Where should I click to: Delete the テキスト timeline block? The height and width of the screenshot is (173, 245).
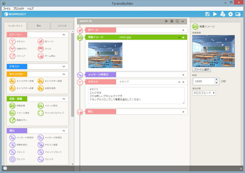pos(183,82)
